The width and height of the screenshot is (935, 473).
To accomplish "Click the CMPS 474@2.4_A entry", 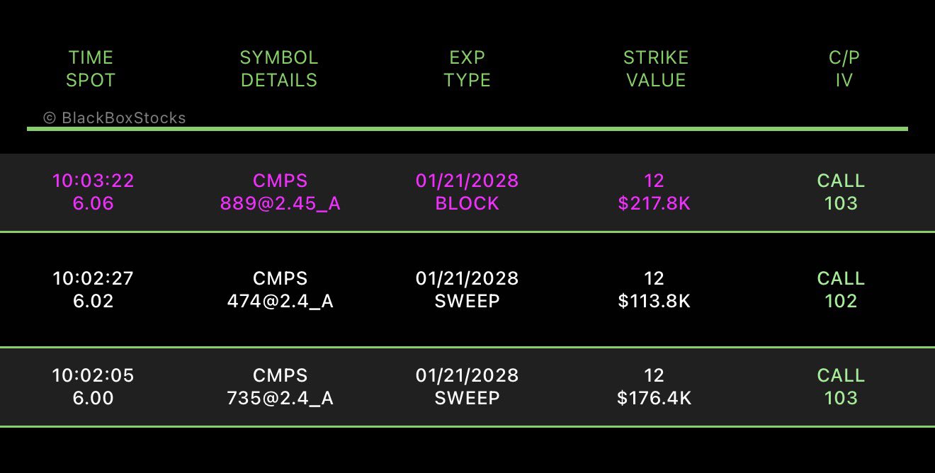I will (x=280, y=290).
